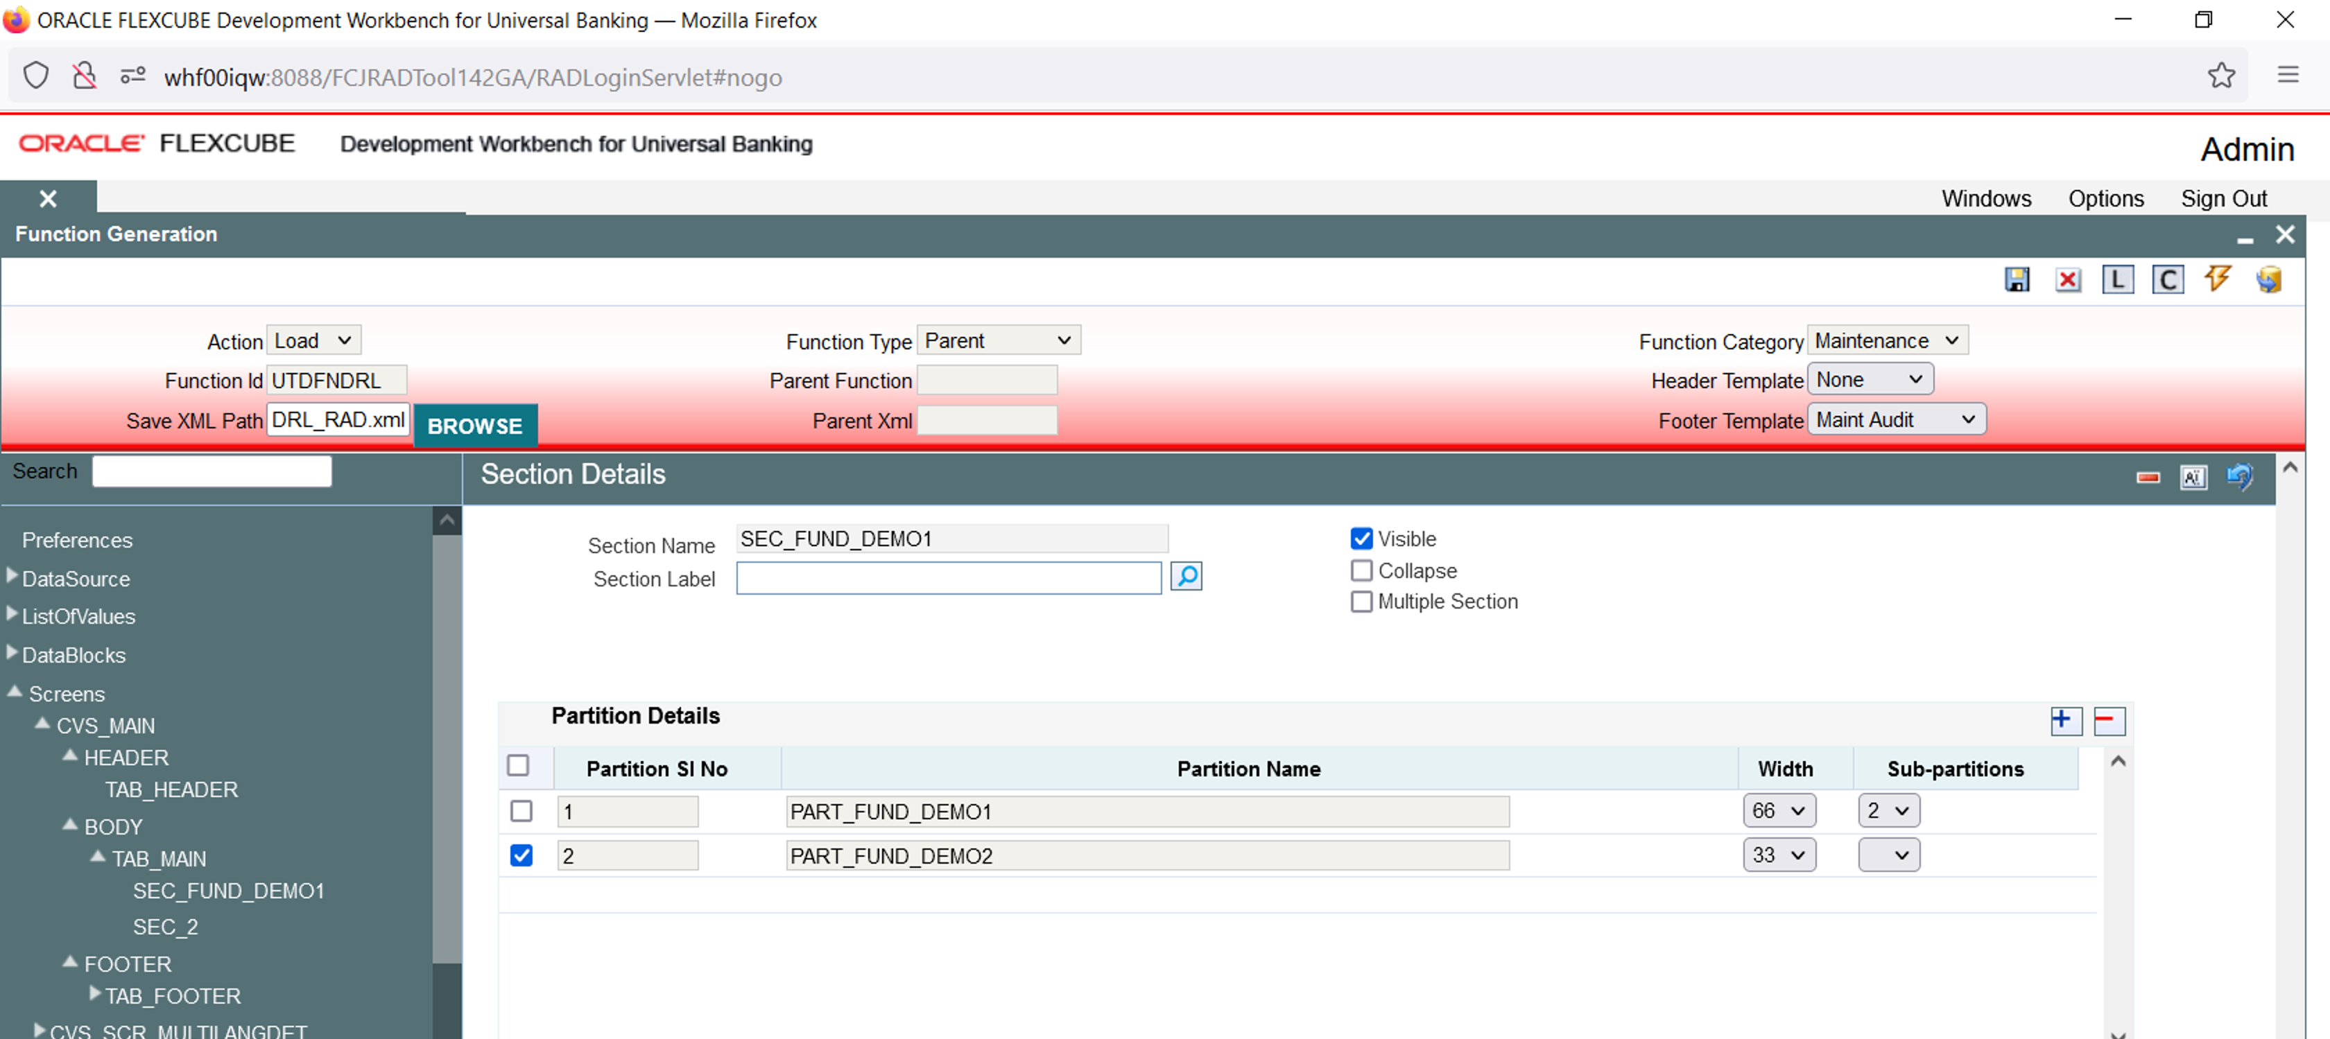Click the BROWSE button
This screenshot has width=2330, height=1039.
[x=475, y=425]
